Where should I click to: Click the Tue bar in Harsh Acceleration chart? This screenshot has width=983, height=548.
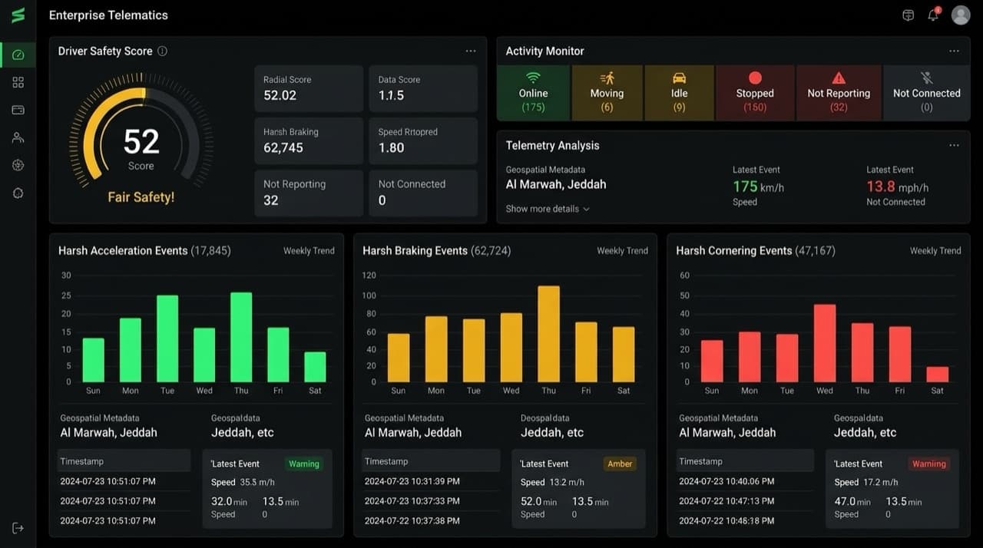click(167, 338)
